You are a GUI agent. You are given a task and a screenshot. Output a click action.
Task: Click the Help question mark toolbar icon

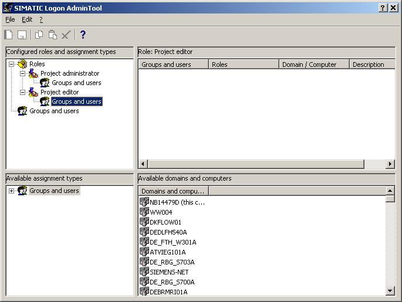pyautogui.click(x=83, y=35)
